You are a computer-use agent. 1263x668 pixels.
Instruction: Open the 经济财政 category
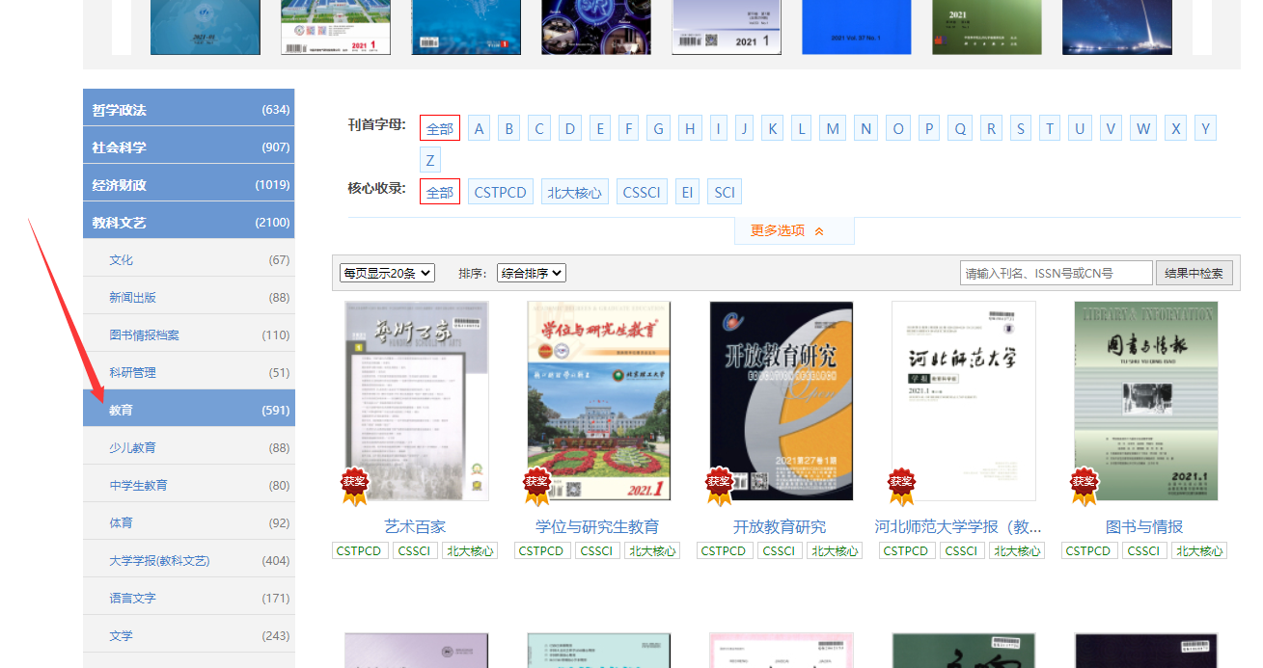coord(188,184)
